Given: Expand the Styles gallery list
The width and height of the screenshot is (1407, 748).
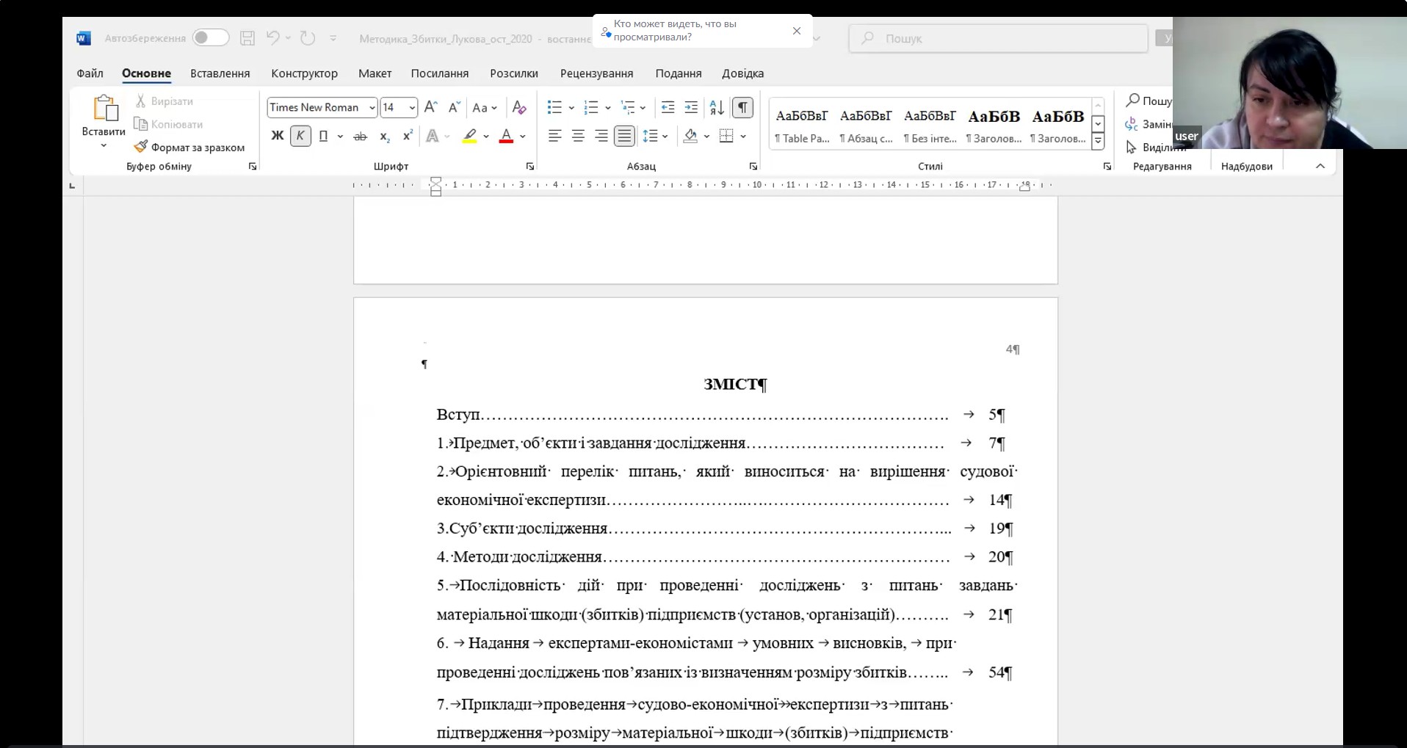Looking at the screenshot, I should tap(1098, 141).
